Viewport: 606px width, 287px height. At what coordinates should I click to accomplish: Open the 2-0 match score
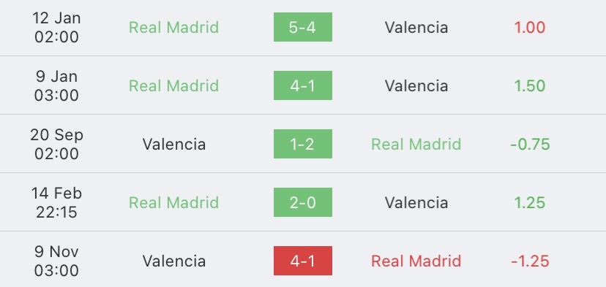click(302, 202)
